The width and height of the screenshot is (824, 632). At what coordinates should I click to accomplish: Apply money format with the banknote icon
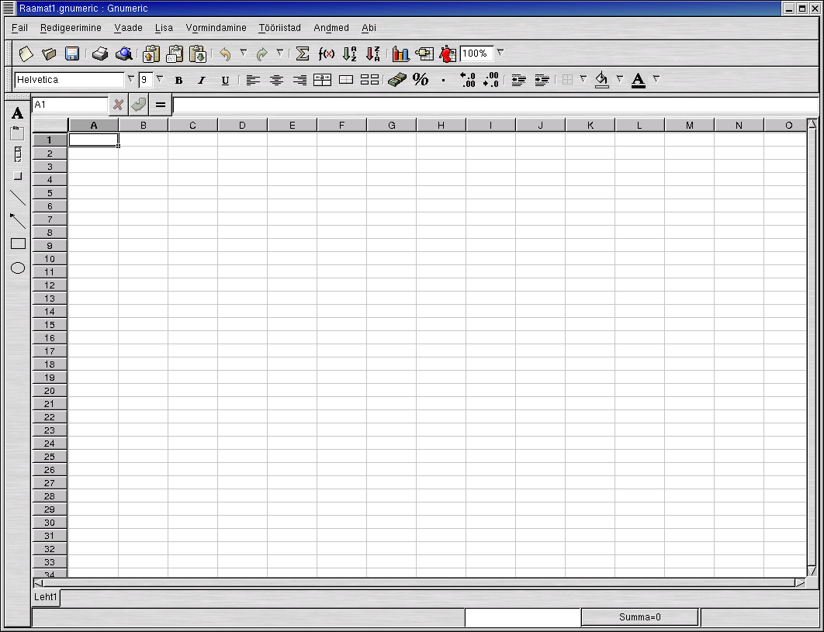[x=396, y=79]
